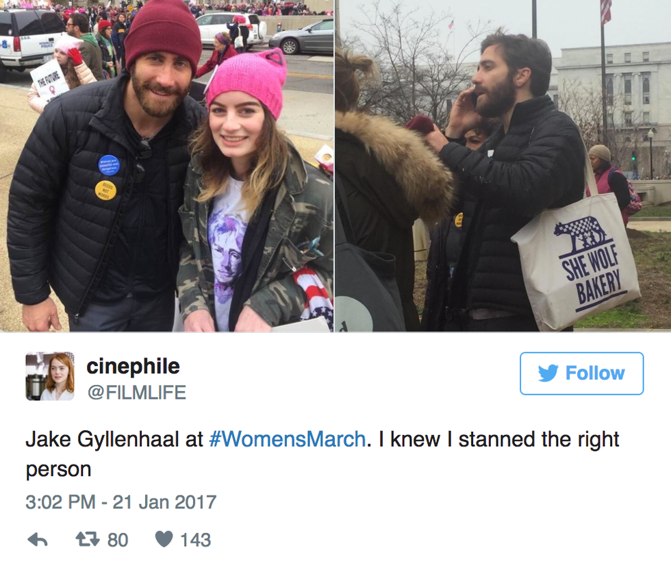
Task: Click the retweet count of 80
Action: [x=118, y=540]
